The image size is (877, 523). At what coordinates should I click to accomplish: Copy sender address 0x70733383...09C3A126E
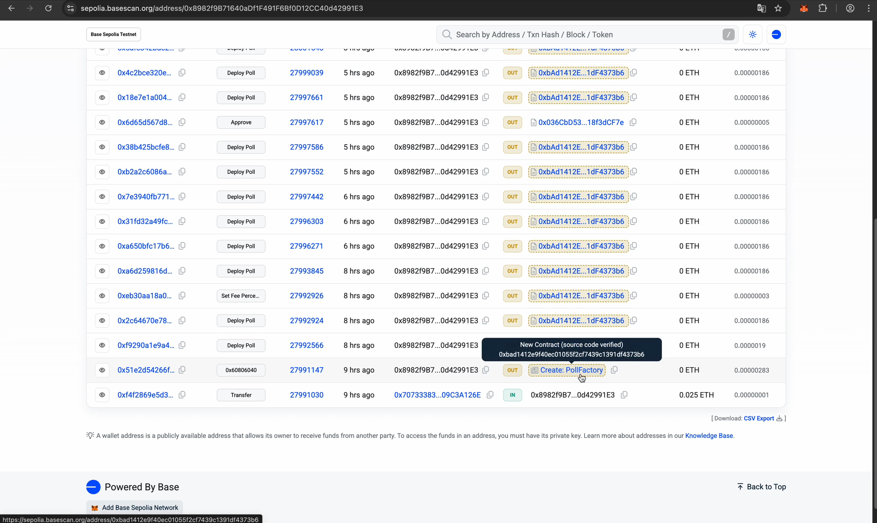coord(490,395)
